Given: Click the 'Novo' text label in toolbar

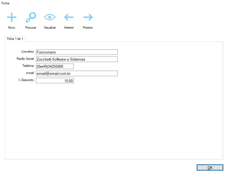Looking at the screenshot, I should click(12, 28).
